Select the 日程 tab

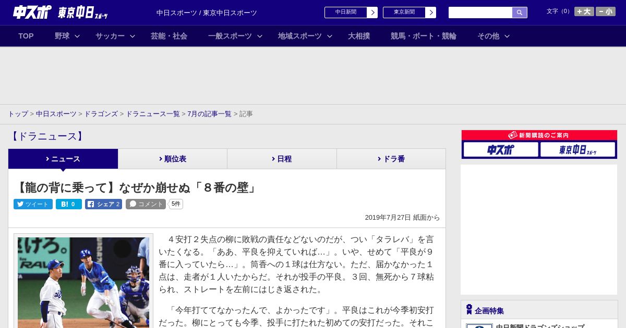pos(282,159)
